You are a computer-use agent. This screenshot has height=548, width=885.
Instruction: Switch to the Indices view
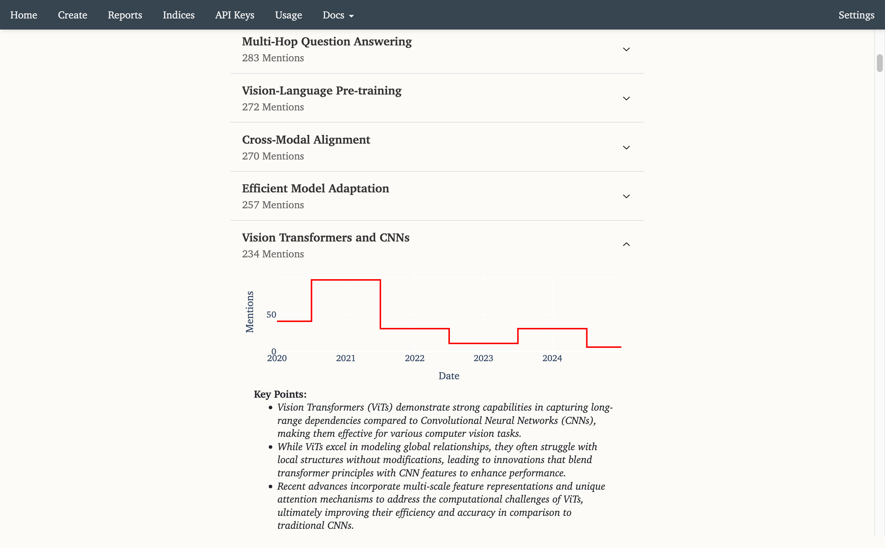tap(178, 15)
